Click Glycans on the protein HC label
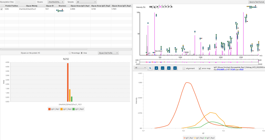 click(31, 53)
